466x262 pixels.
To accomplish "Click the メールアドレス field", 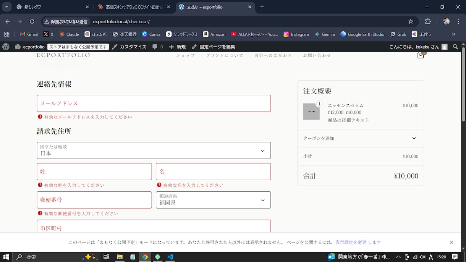I will [154, 103].
